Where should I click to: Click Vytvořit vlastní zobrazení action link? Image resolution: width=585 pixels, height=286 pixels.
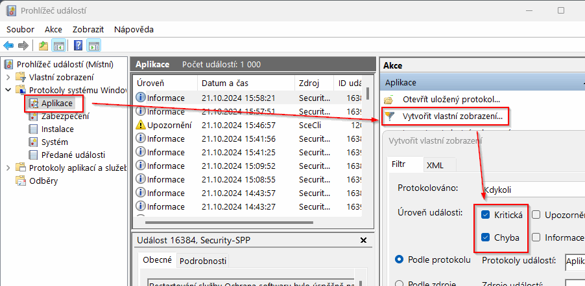pos(453,116)
